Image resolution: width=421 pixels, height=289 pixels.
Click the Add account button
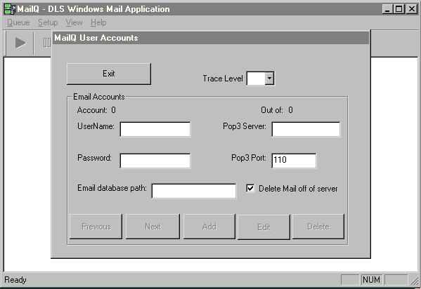click(x=209, y=227)
